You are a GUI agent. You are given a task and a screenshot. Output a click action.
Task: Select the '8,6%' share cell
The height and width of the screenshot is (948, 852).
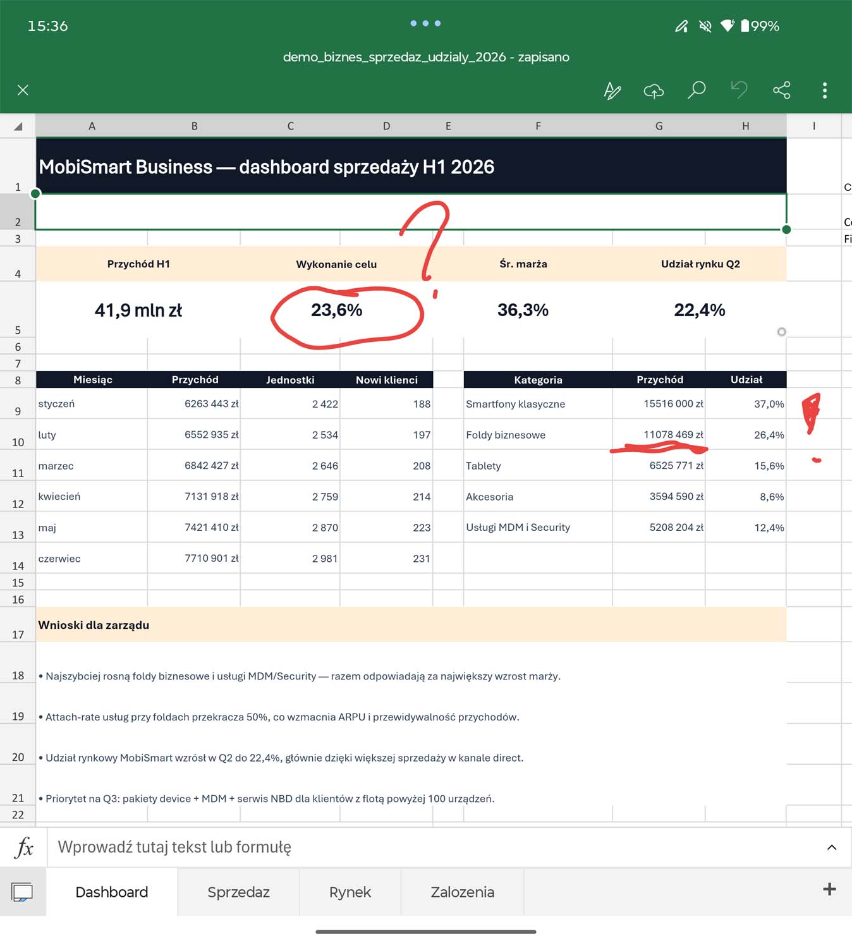click(x=746, y=496)
